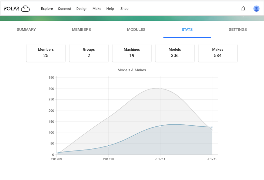Open the Help menu
Image resolution: width=264 pixels, height=180 pixels.
click(110, 9)
